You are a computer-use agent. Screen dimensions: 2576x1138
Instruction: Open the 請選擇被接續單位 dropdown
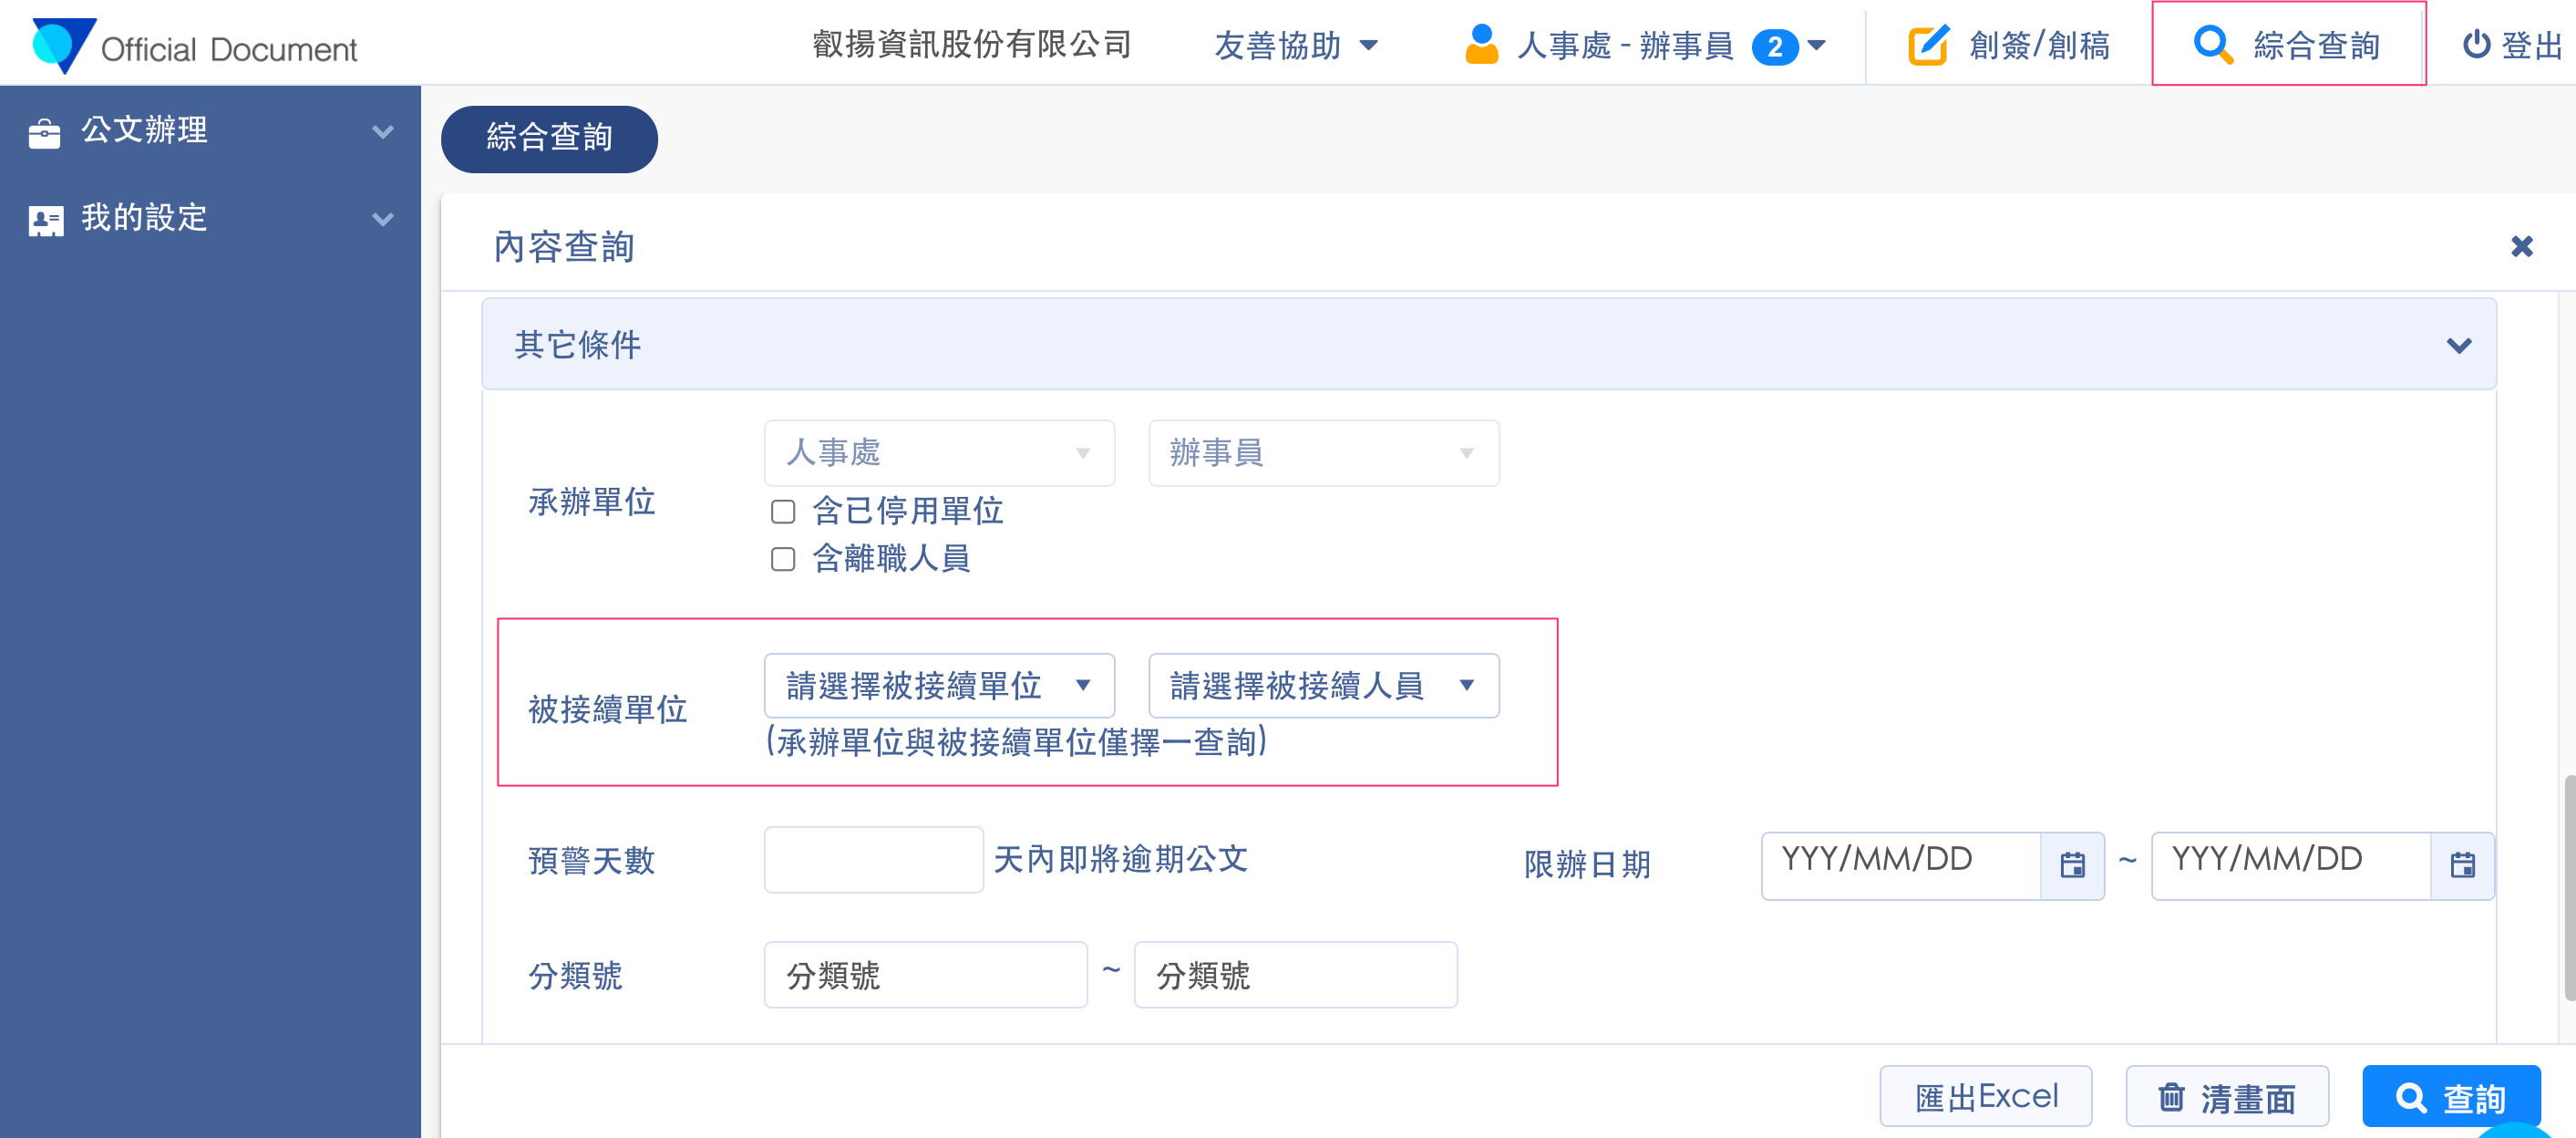(938, 686)
